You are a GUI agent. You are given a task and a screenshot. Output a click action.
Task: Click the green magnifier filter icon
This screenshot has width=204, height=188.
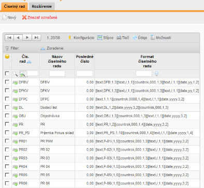(x=23, y=74)
